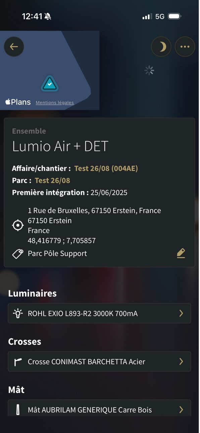Click the crosse bracket icon
Screen dimensions: 200x433
(18, 362)
